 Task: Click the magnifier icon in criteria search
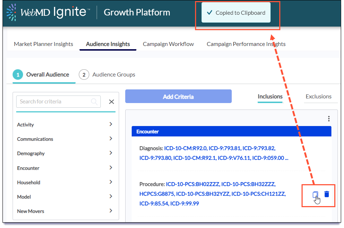(x=95, y=102)
